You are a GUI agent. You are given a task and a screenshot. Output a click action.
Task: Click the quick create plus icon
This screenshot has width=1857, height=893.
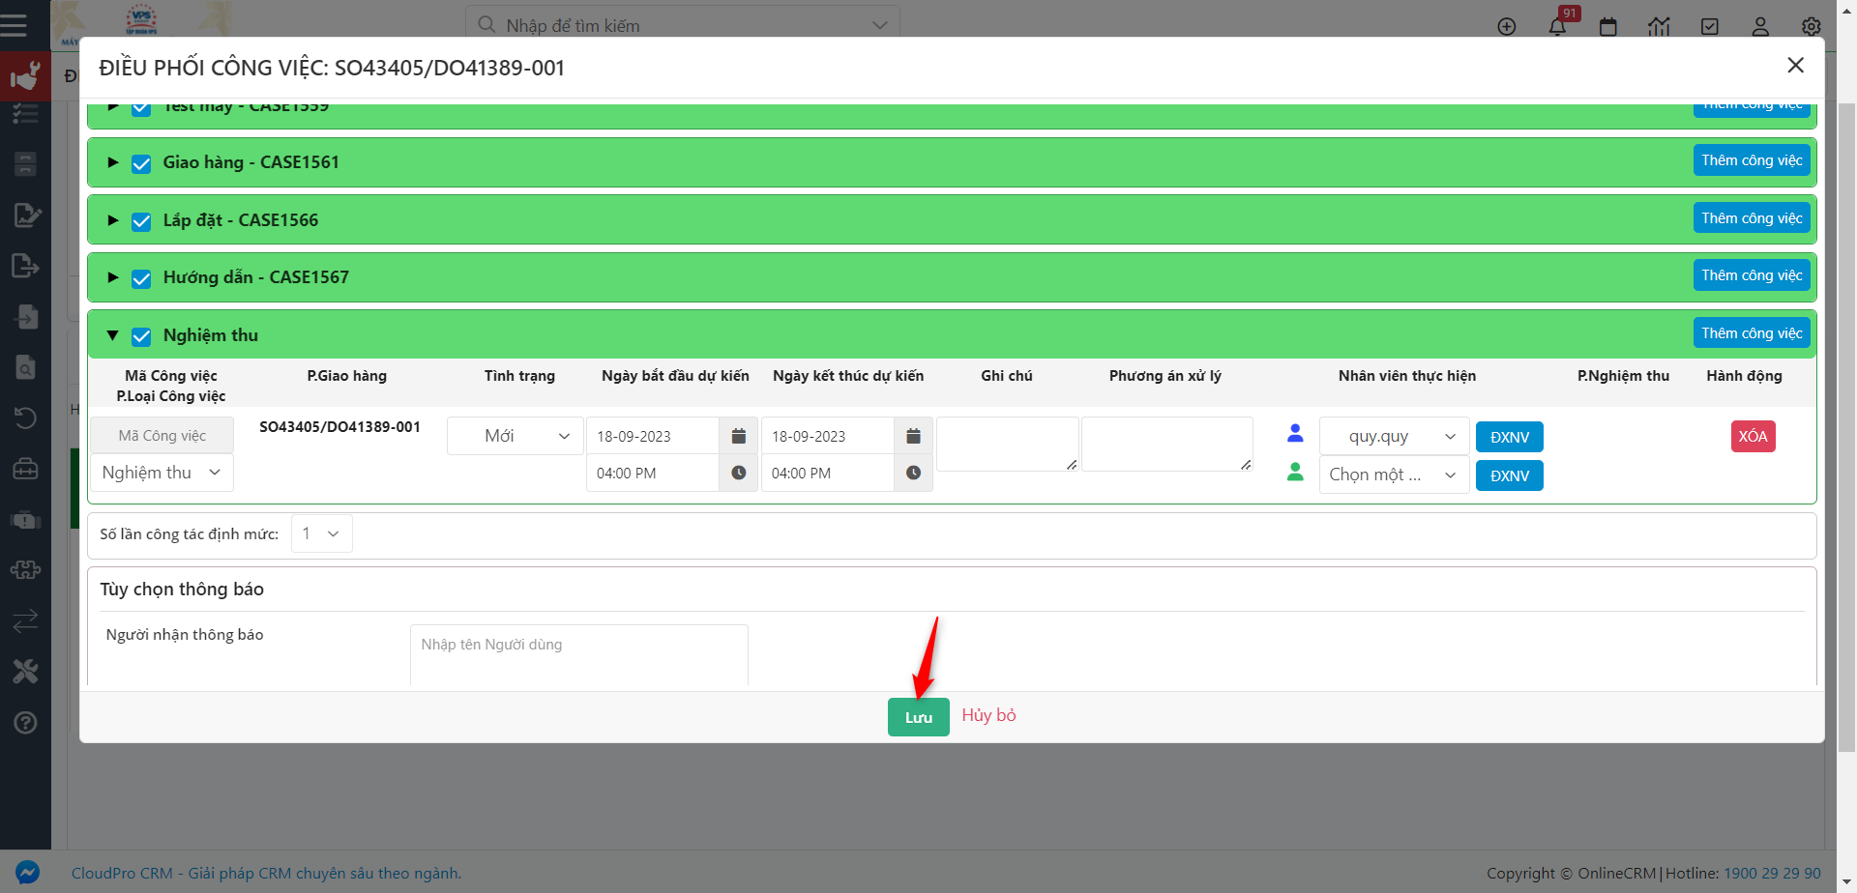pos(1507,26)
